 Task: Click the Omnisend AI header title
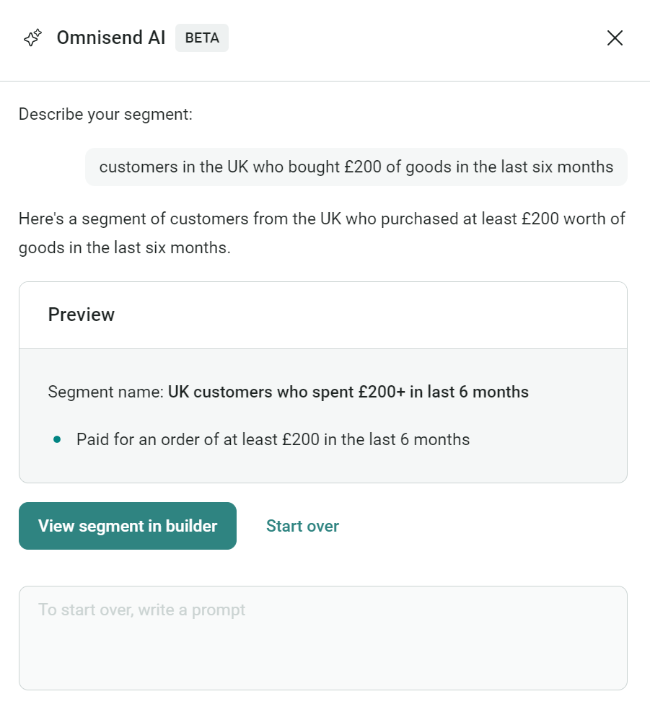click(x=110, y=38)
